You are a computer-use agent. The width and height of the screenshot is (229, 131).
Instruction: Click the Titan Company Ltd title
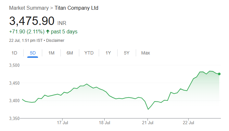(x=76, y=8)
